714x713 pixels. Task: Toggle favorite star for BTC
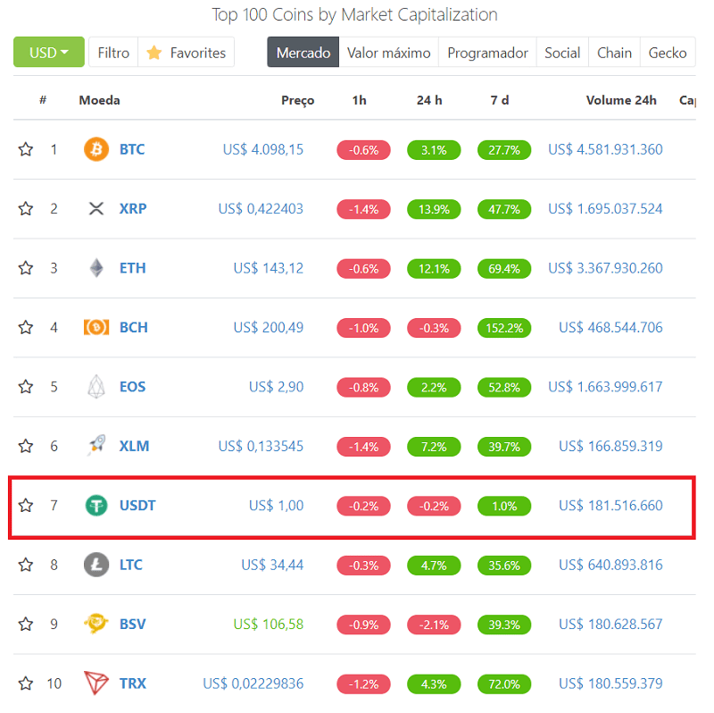pyautogui.click(x=26, y=149)
